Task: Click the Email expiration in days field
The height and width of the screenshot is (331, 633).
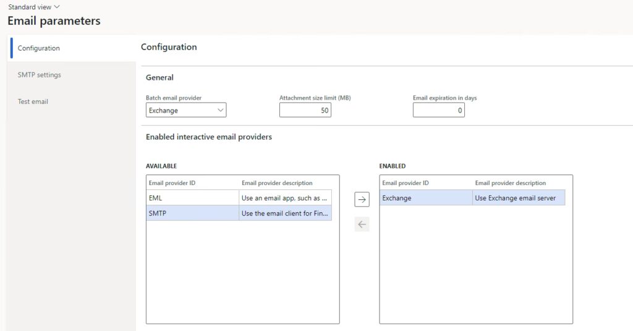Action: tap(438, 110)
